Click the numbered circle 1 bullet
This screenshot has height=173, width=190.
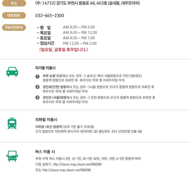(37, 77)
